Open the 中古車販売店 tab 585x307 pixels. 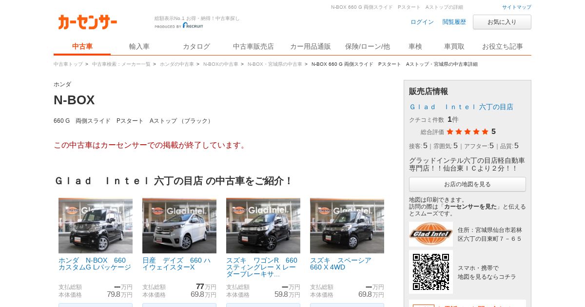coord(253,47)
